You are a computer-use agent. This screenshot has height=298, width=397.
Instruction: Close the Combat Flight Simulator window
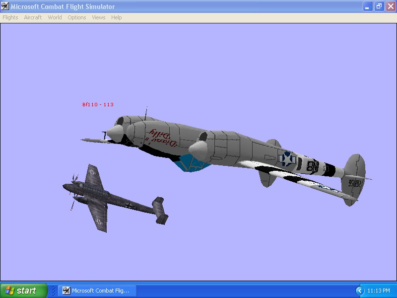391,6
